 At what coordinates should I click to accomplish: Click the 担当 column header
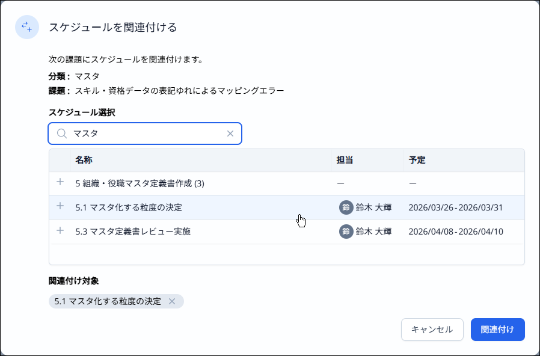pos(345,160)
